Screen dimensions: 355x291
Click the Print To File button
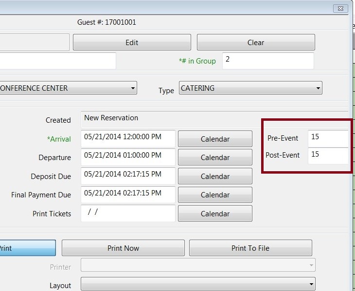point(250,248)
